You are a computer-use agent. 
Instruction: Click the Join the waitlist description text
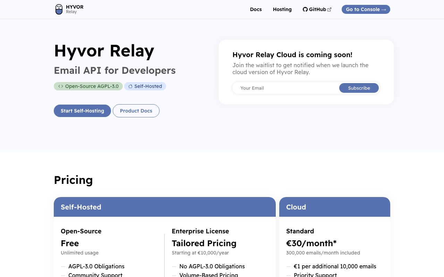[x=300, y=69]
